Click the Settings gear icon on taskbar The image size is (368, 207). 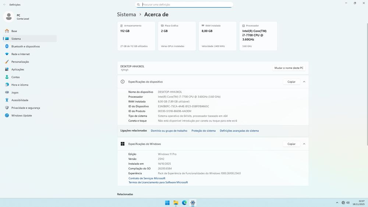pyautogui.click(x=193, y=203)
